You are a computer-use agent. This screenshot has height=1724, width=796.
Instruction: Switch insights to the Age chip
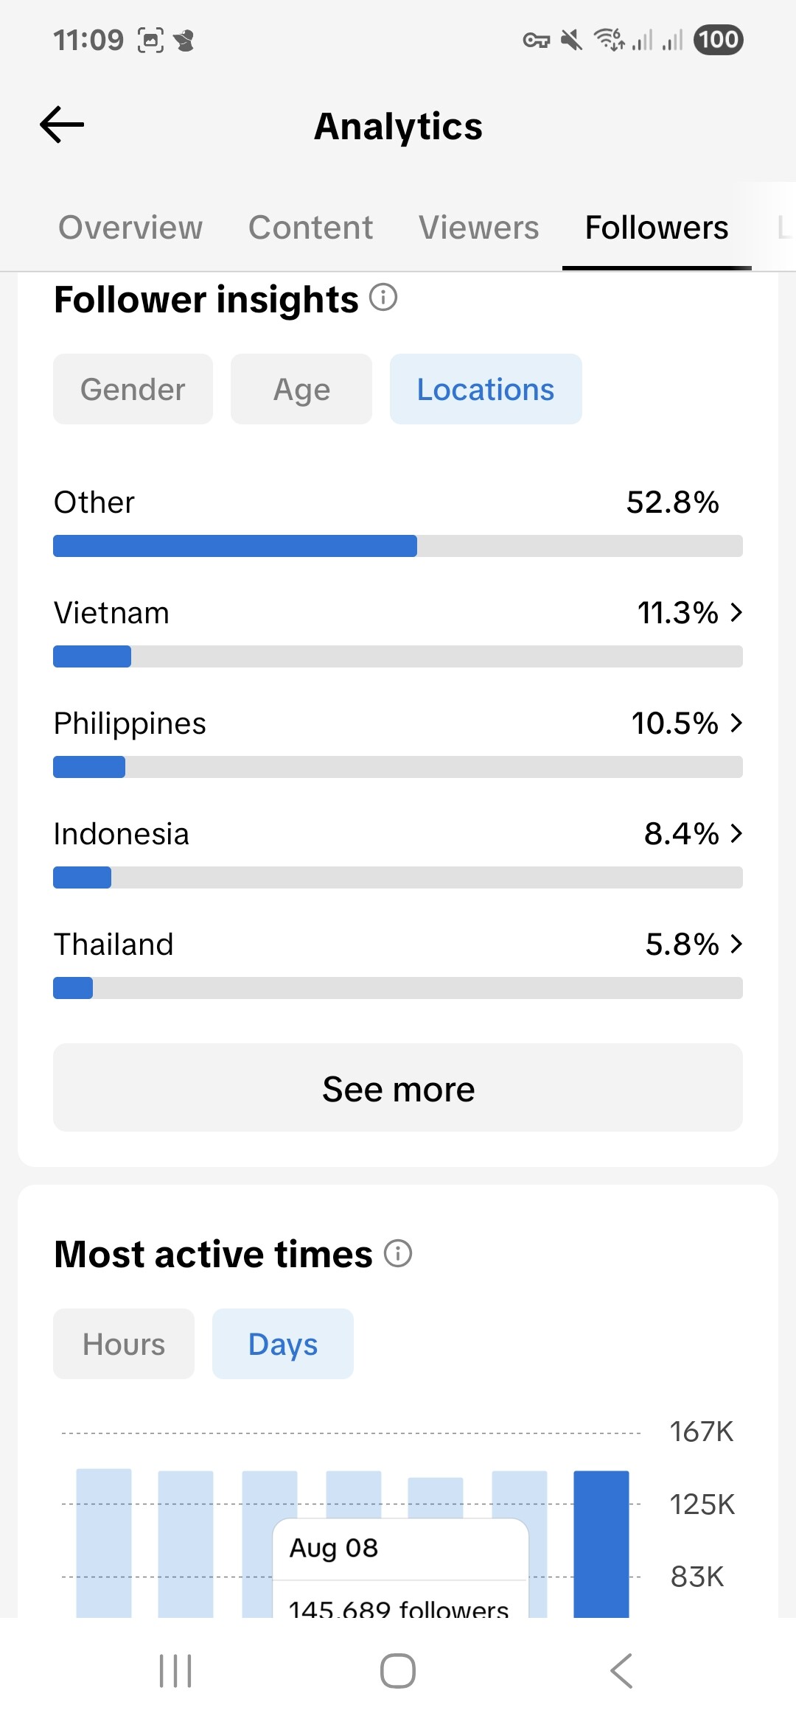[x=301, y=389]
